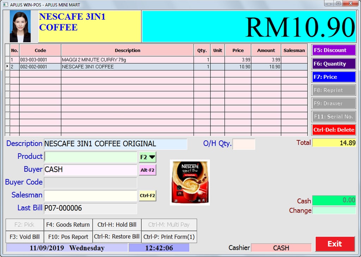Click the red Exit button
Image resolution: width=361 pixels, height=257 pixels.
tap(335, 244)
